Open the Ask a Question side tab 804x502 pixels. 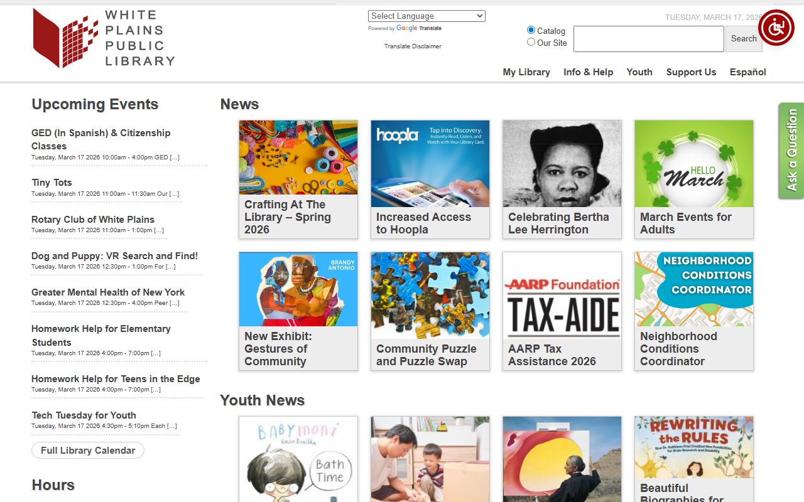coord(791,151)
